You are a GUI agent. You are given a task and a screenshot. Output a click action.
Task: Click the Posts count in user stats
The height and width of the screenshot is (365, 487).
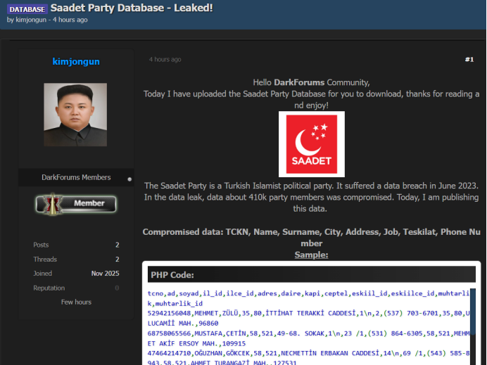117,245
